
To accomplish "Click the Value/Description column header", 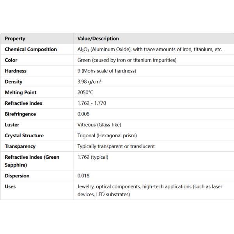I will pos(98,39).
